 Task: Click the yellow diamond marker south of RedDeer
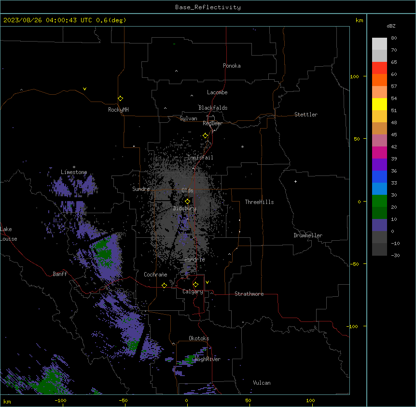click(205, 136)
